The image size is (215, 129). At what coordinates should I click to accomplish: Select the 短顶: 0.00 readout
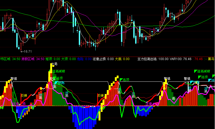coord(53,59)
